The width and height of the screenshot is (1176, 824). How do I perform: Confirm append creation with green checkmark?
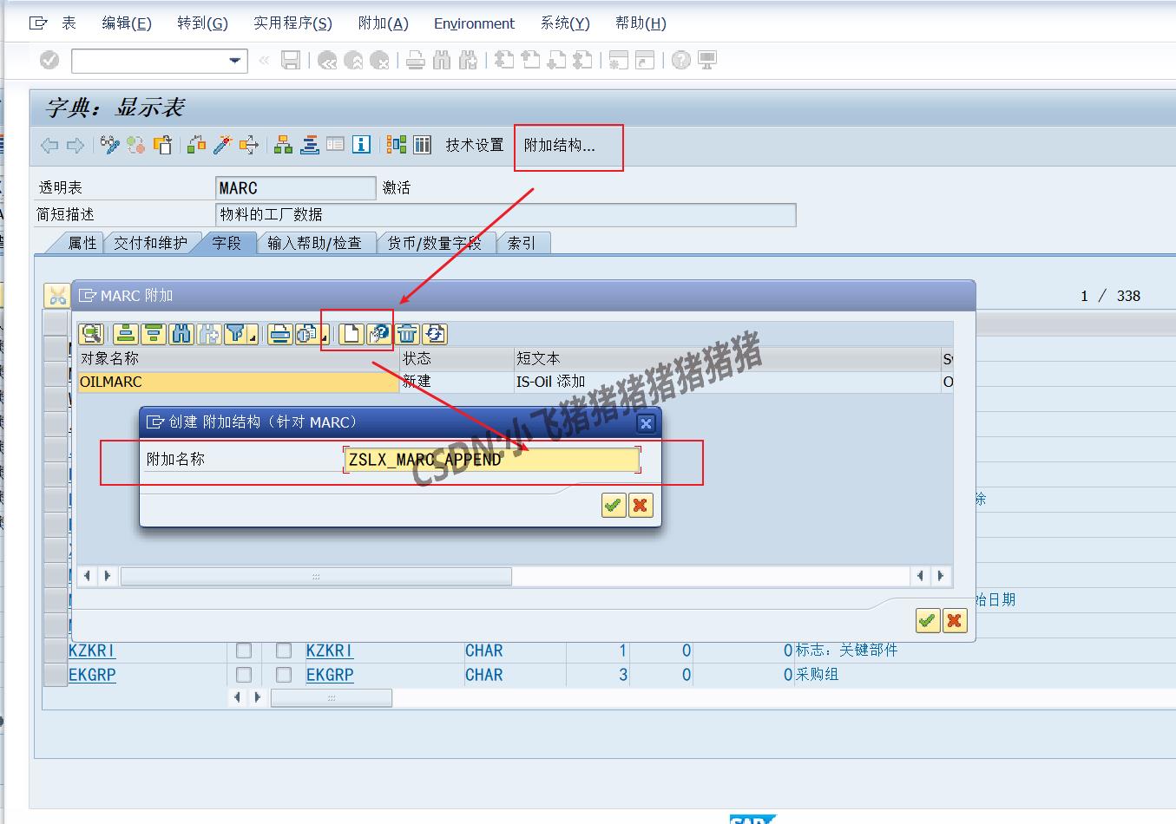[x=614, y=505]
